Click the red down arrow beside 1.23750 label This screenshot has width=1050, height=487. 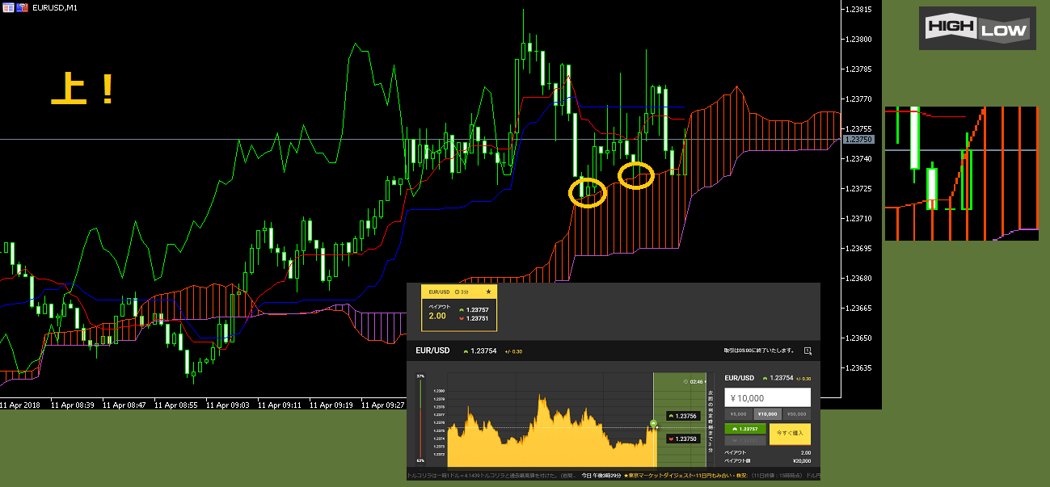click(x=670, y=439)
